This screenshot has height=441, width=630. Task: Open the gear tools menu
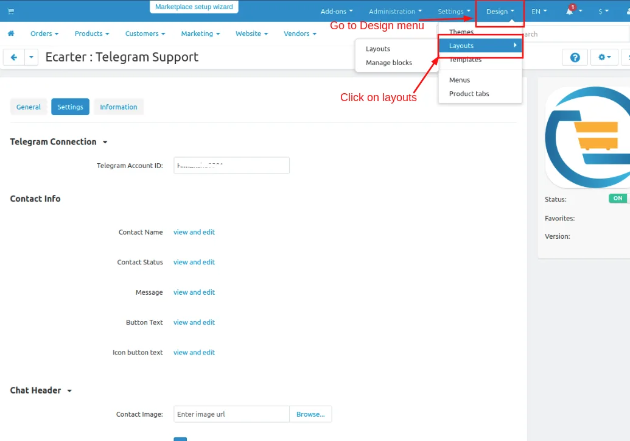pyautogui.click(x=604, y=57)
